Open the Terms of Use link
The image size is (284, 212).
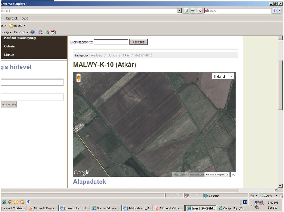coord(196,174)
